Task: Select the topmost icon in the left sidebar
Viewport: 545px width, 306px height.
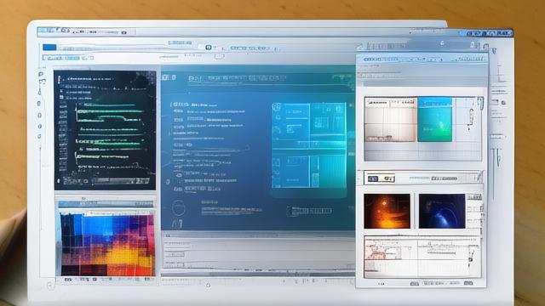Action: click(x=41, y=74)
